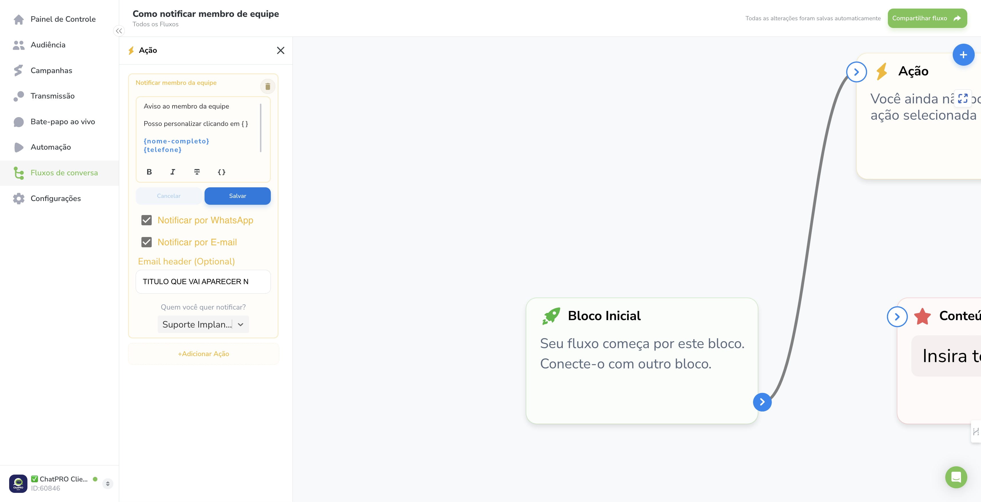The image size is (981, 502).
Task: Click the message editor scrollbar
Action: click(x=261, y=127)
